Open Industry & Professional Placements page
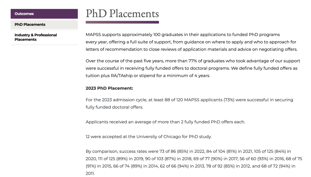 tap(36, 37)
